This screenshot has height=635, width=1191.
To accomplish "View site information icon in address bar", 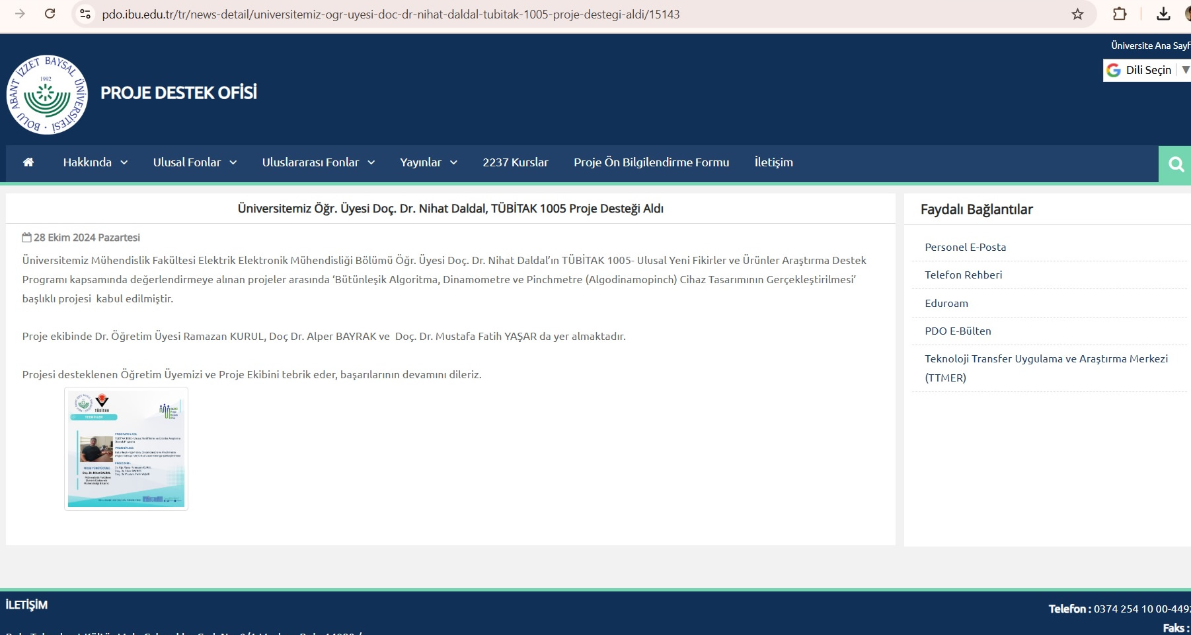I will click(x=85, y=14).
